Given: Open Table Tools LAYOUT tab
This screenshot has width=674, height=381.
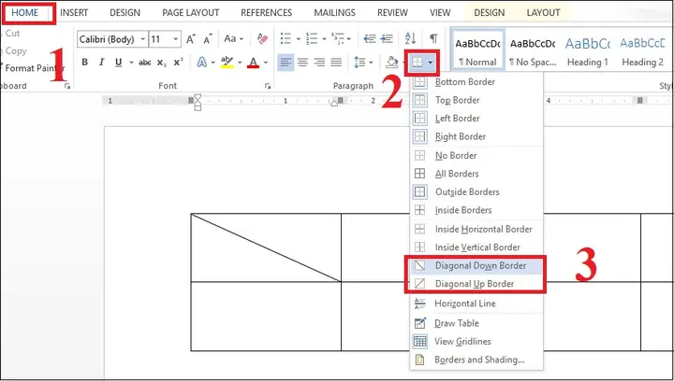Looking at the screenshot, I should tap(543, 13).
